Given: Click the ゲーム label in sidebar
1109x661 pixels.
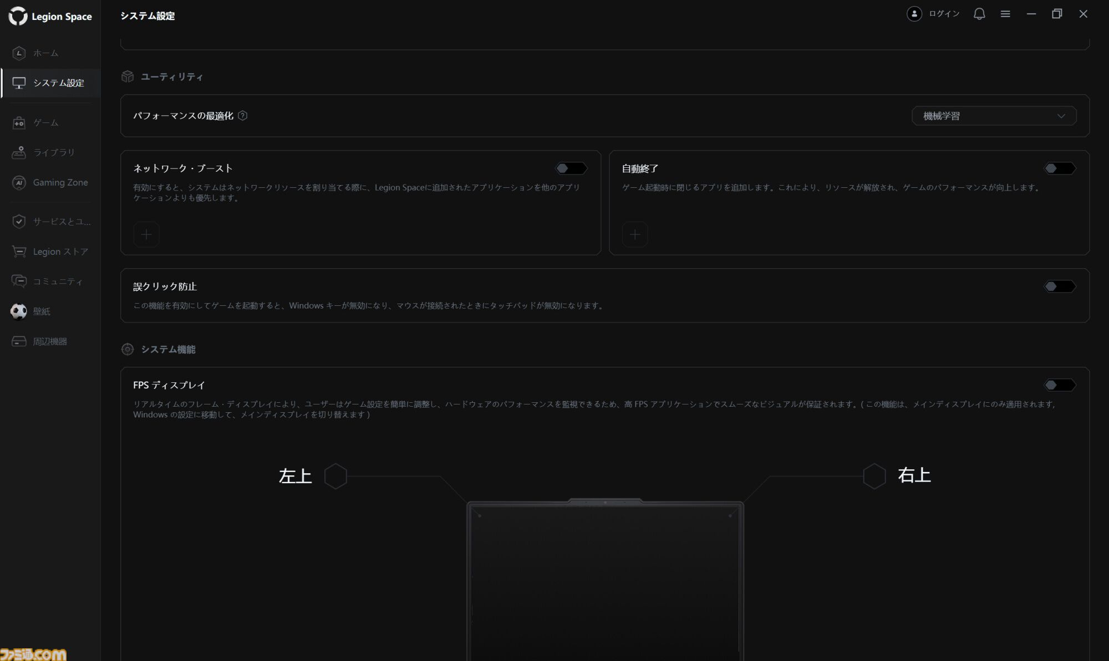Looking at the screenshot, I should click(x=45, y=122).
